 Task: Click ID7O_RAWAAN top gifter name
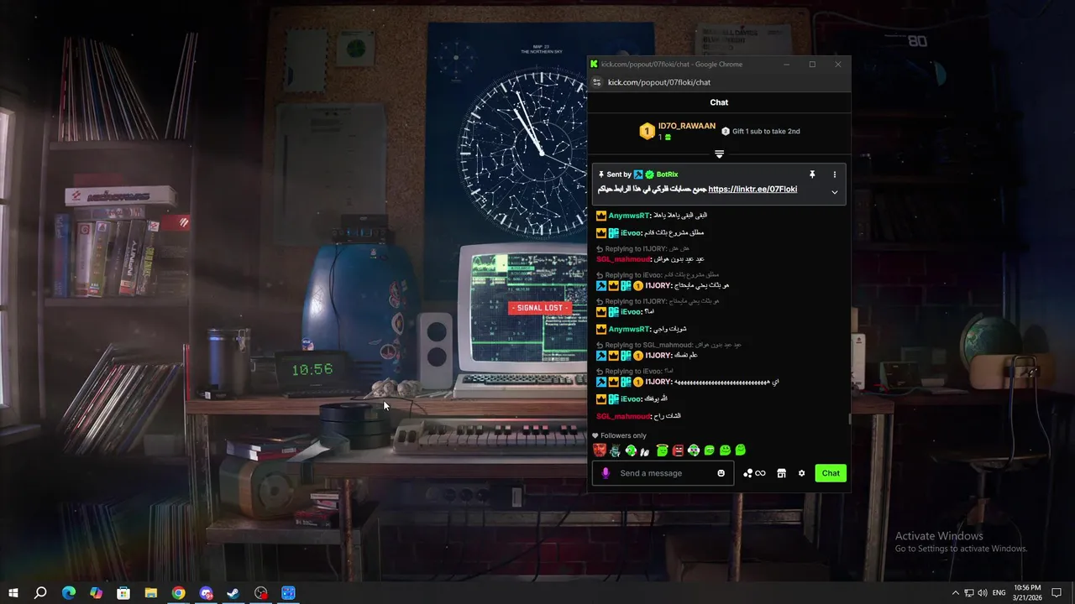[687, 126]
